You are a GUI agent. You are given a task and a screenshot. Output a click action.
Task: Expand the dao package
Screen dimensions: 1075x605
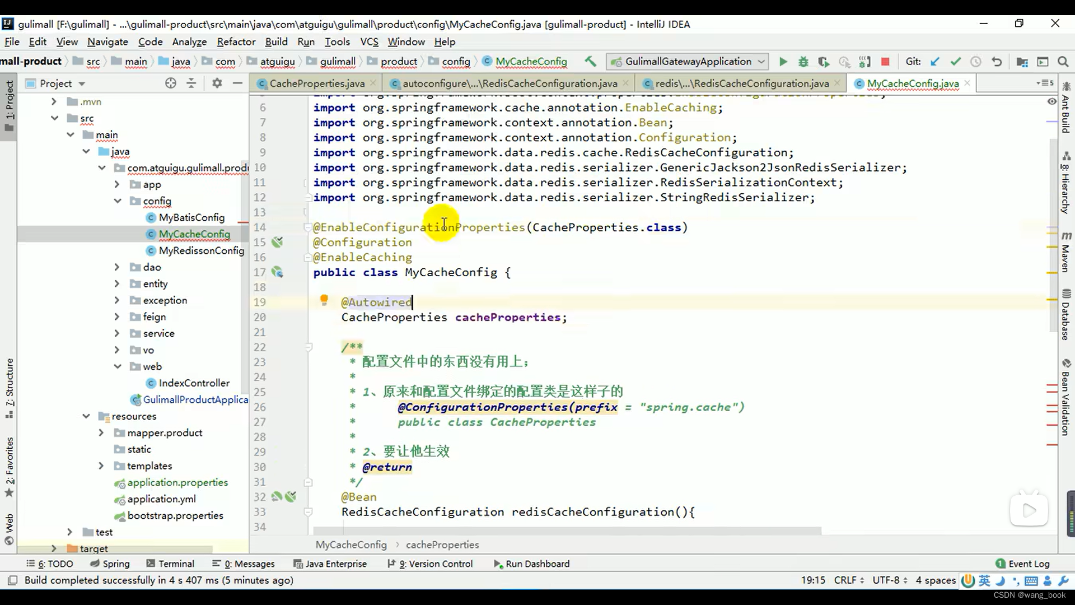tap(116, 267)
